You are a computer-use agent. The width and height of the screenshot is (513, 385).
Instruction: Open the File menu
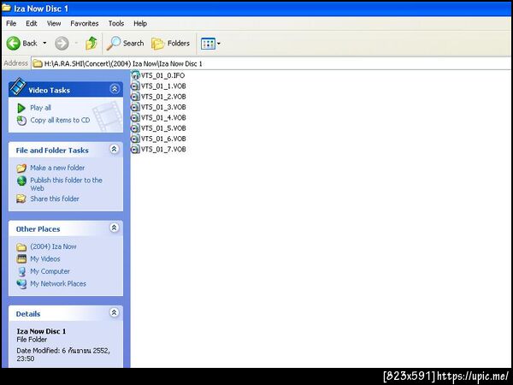[x=11, y=24]
